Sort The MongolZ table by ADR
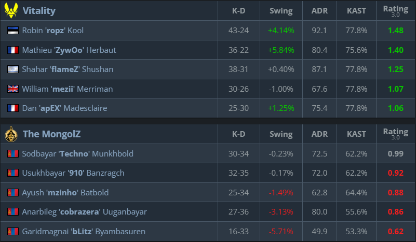416x242 pixels. [x=319, y=135]
